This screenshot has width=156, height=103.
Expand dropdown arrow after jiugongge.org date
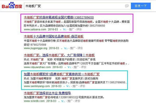click(62, 49)
